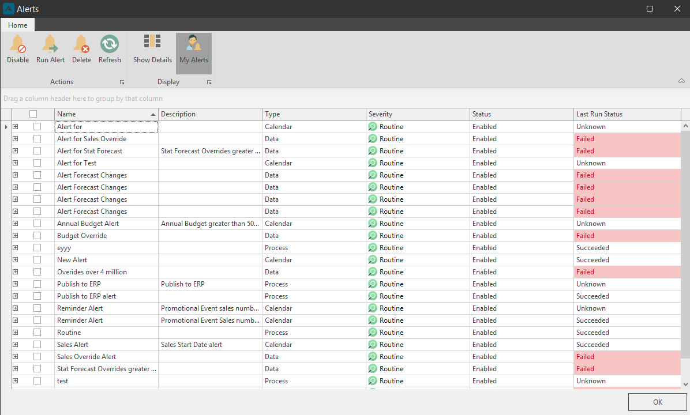Image resolution: width=690 pixels, height=415 pixels.
Task: Click severity icon for Publish to ERP alert
Action: click(x=373, y=296)
